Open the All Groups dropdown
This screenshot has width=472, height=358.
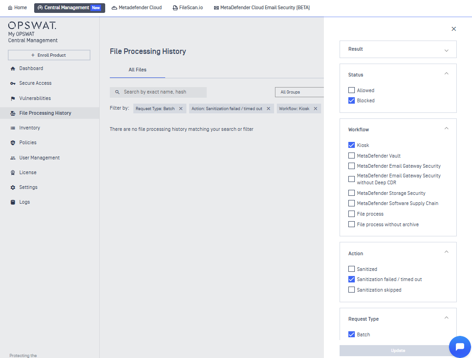click(299, 92)
